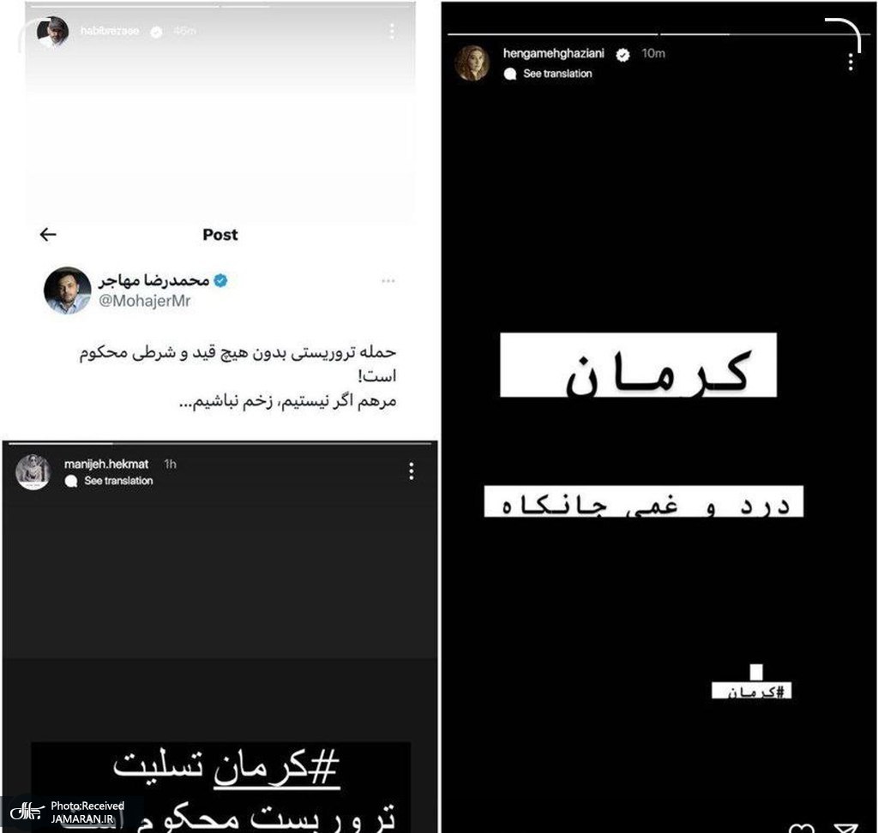Click hengamehghaziani profile avatar
Image resolution: width=878 pixels, height=833 pixels.
[472, 63]
